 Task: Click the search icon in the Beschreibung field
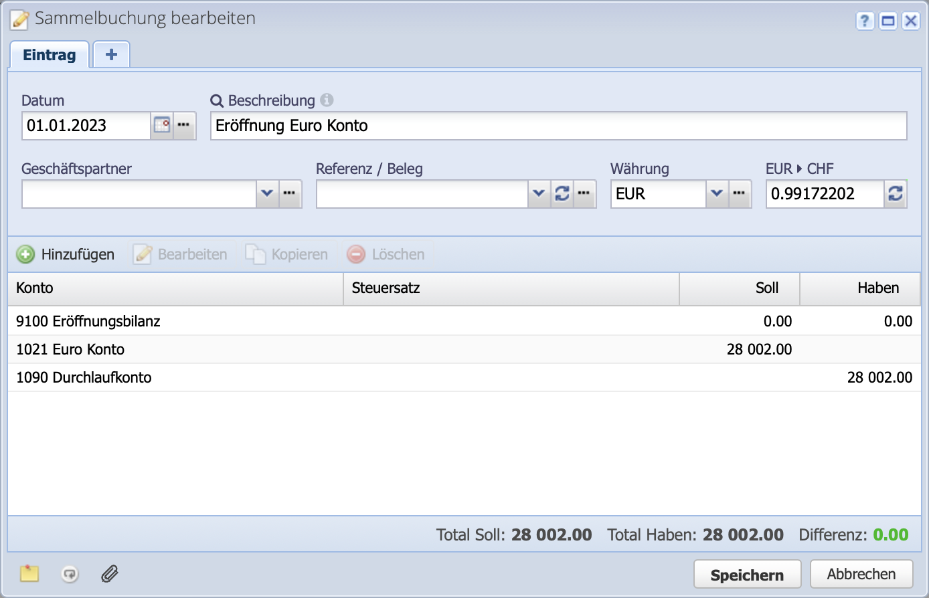click(216, 101)
